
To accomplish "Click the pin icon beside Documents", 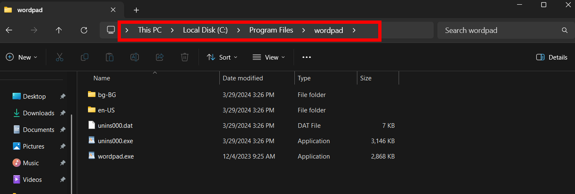I will [x=63, y=129].
